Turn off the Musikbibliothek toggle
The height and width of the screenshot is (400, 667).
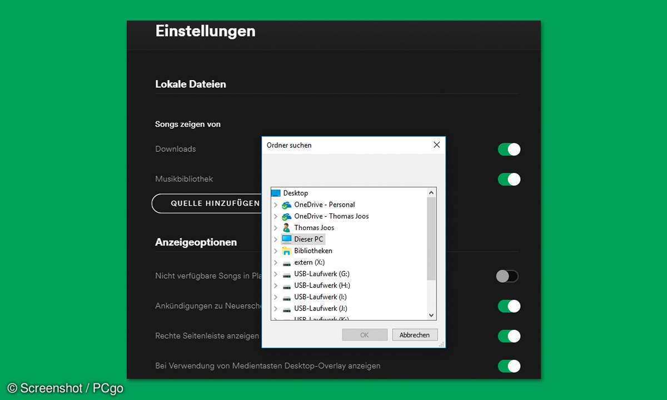pos(509,179)
